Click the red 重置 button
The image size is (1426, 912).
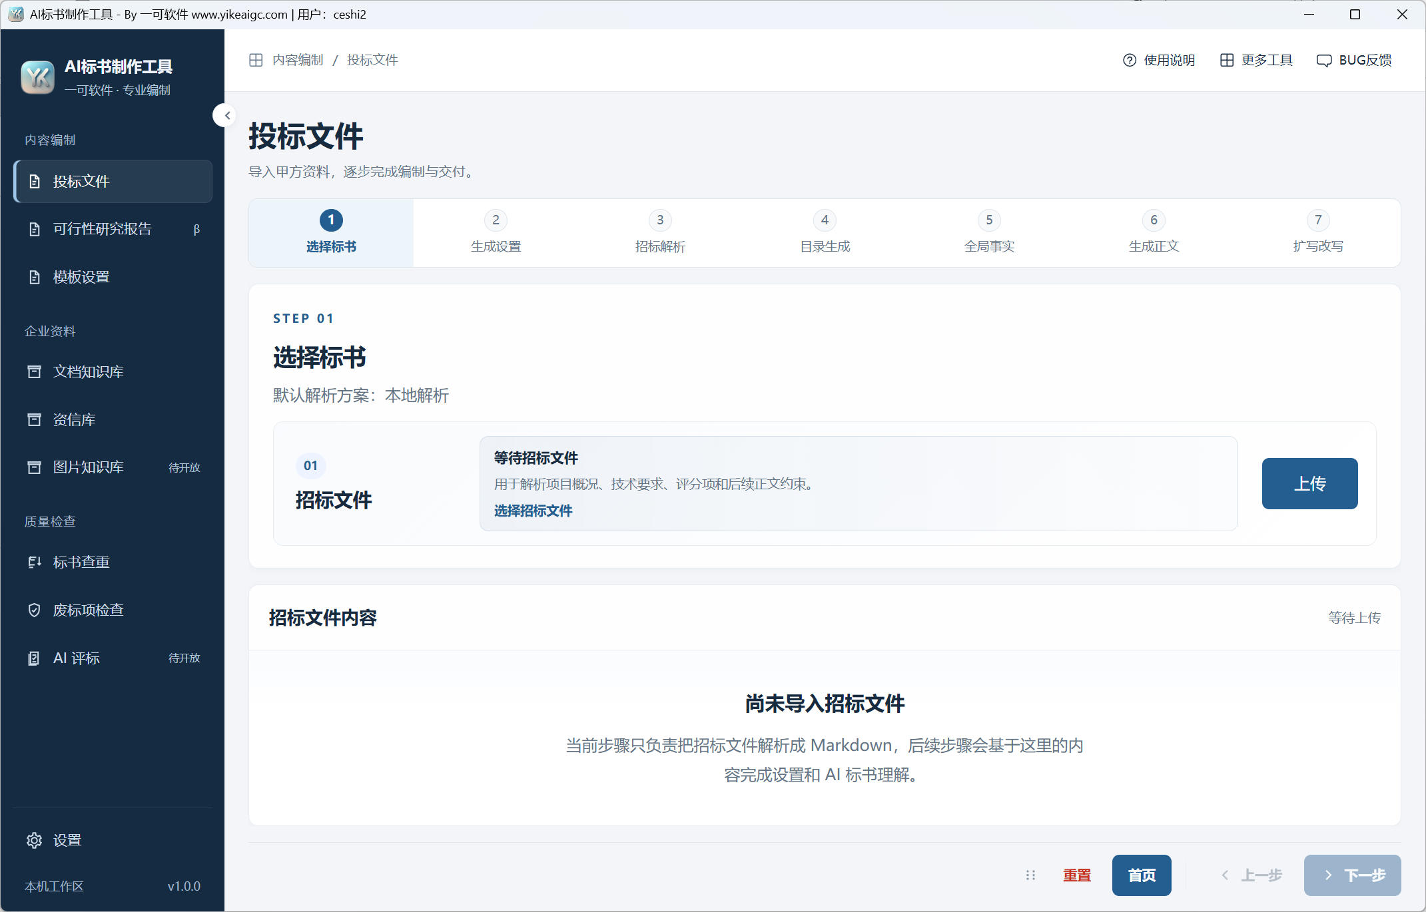[1077, 875]
